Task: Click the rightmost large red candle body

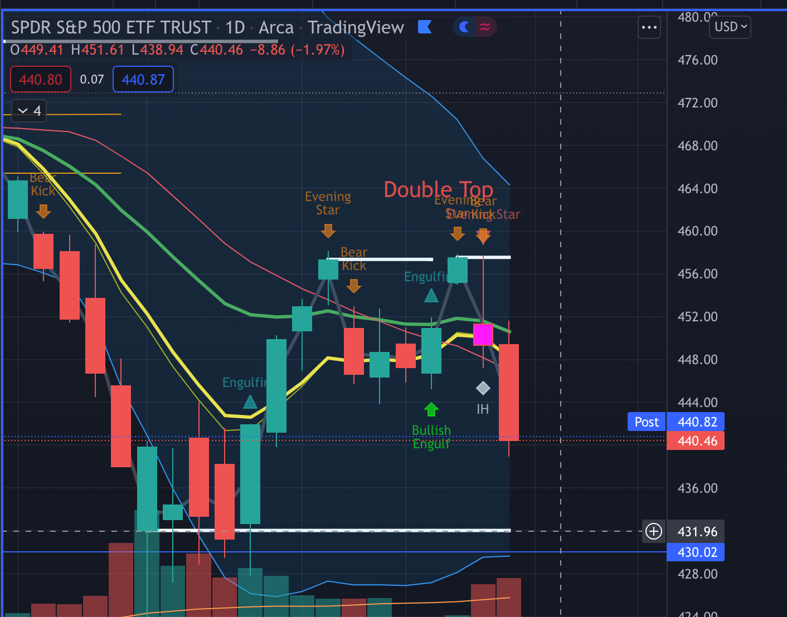Action: (x=509, y=393)
